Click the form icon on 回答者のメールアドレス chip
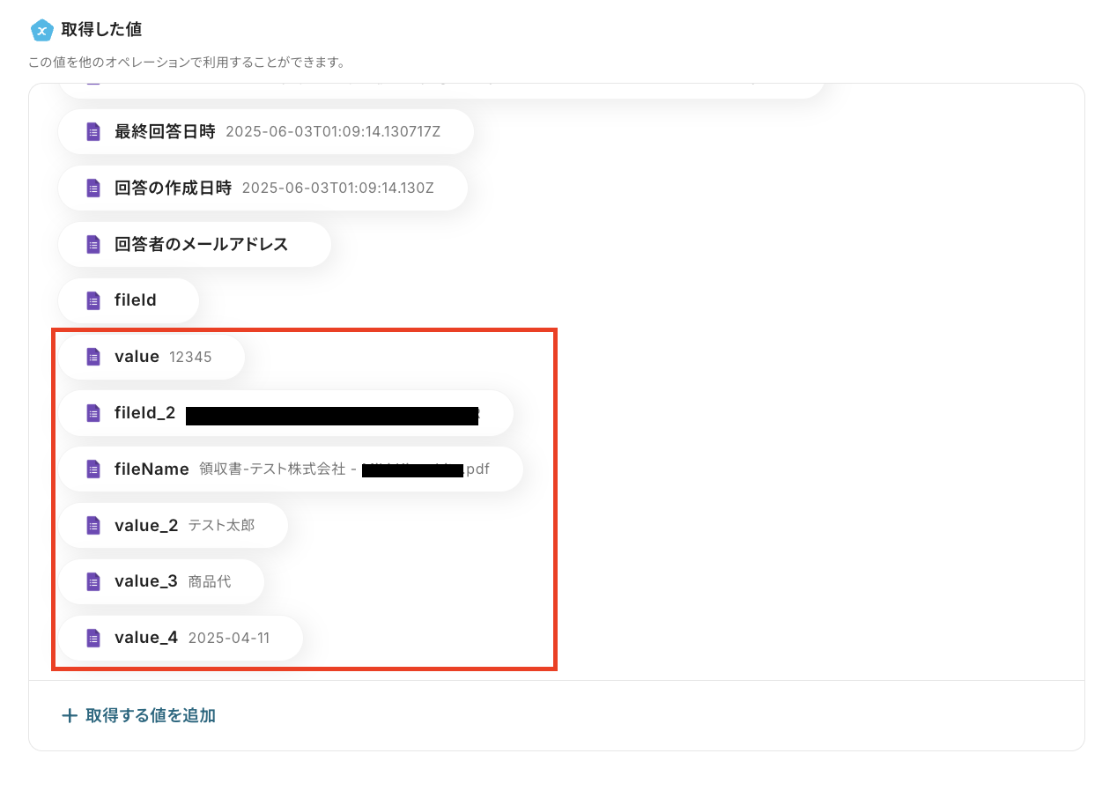1117x798 pixels. point(93,245)
